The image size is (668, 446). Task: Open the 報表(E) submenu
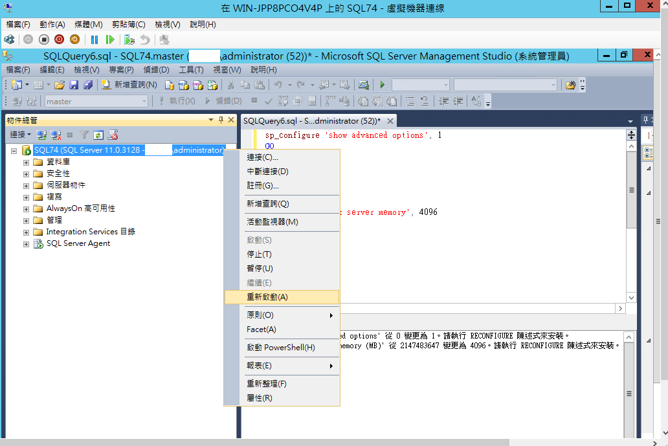click(282, 366)
